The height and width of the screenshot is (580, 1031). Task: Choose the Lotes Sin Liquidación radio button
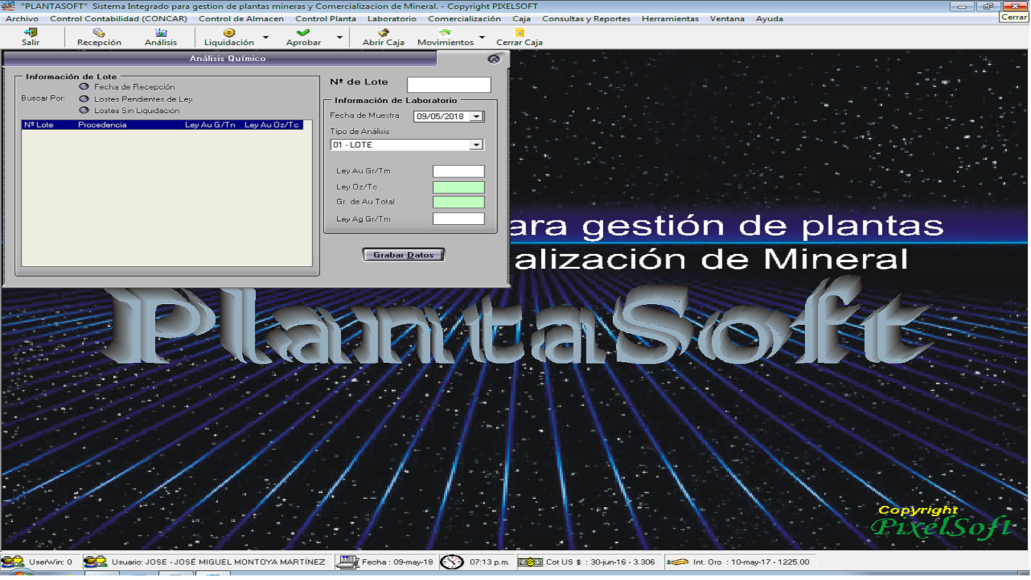[x=84, y=110]
